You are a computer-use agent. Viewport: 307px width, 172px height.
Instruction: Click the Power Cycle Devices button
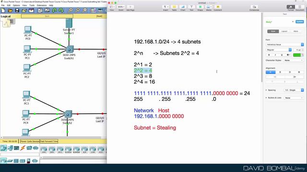click(x=30, y=141)
